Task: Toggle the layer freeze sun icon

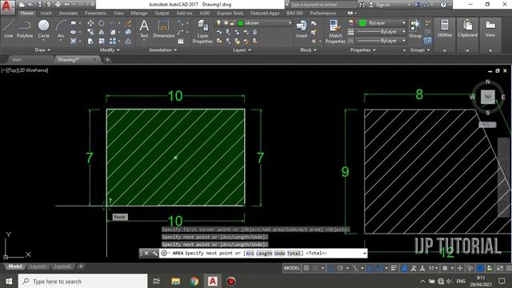Action: point(226,23)
